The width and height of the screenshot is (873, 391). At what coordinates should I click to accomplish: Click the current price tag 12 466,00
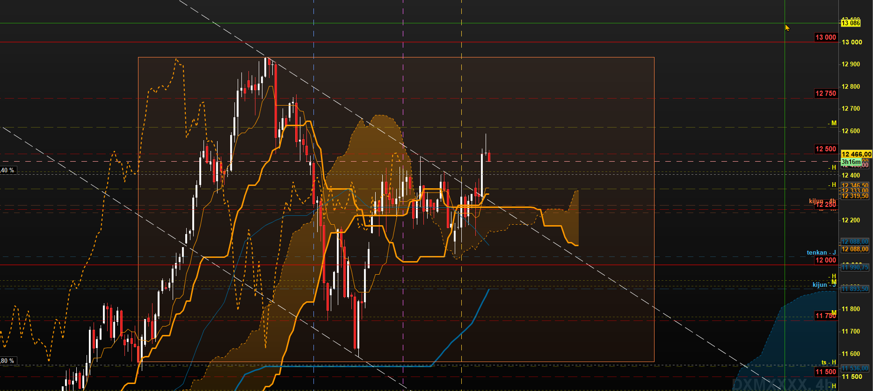click(x=856, y=154)
